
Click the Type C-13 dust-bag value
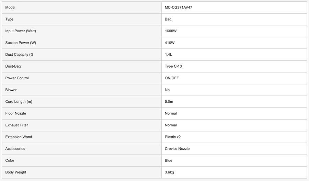pos(173,66)
